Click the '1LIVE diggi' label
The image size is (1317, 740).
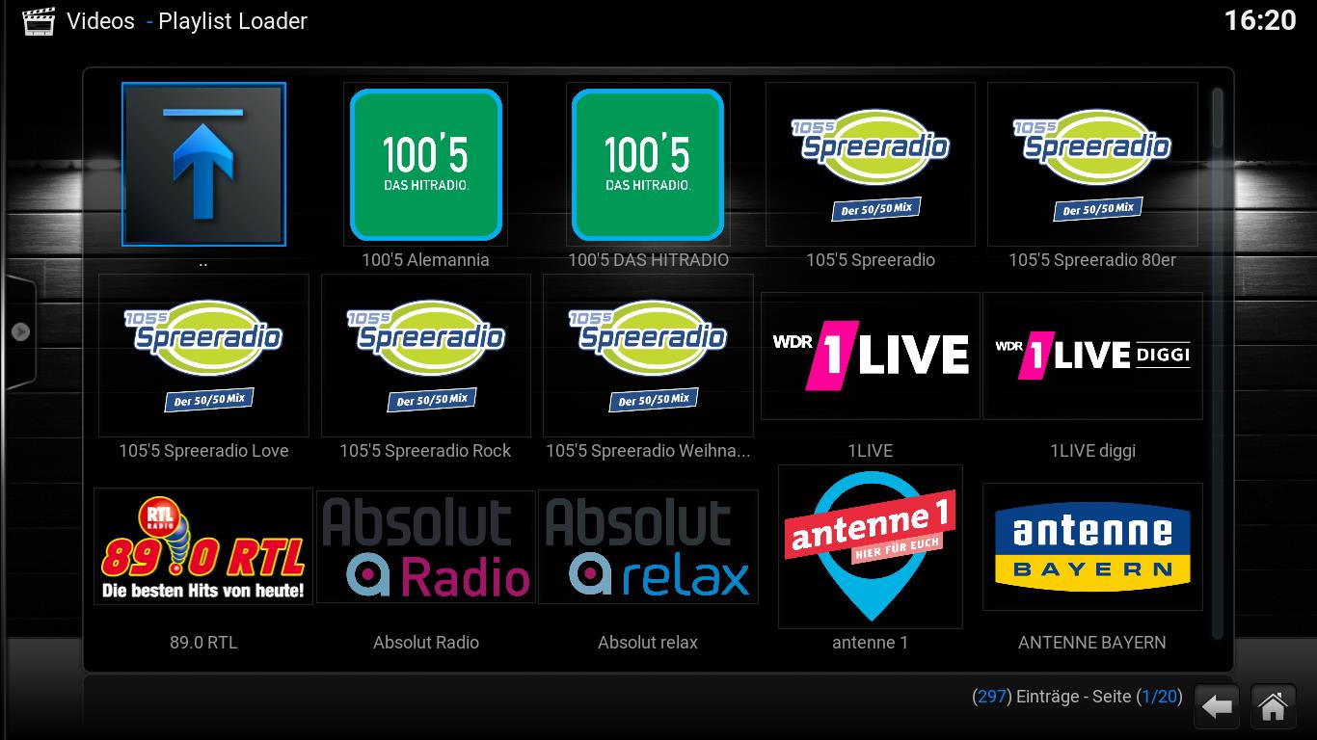[1092, 451]
